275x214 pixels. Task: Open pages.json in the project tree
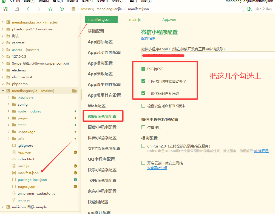pyautogui.click(x=26, y=187)
